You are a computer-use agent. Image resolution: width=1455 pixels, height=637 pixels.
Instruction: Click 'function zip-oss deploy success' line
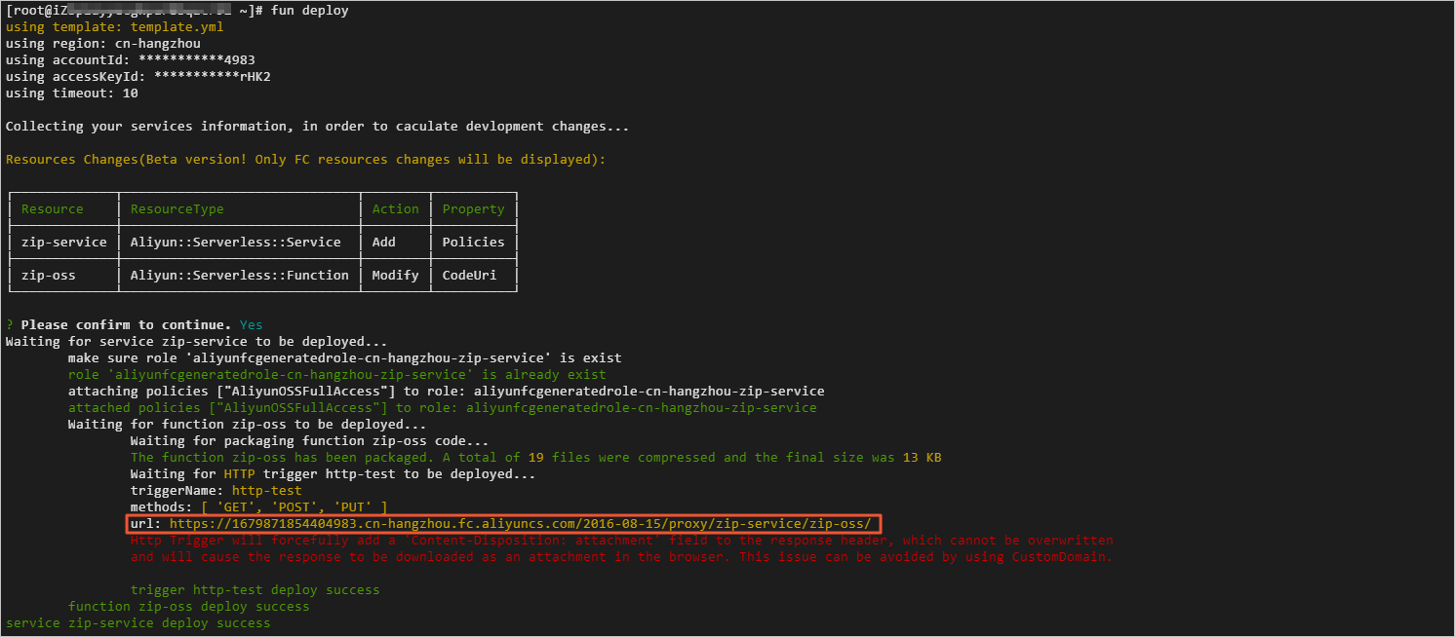(189, 607)
